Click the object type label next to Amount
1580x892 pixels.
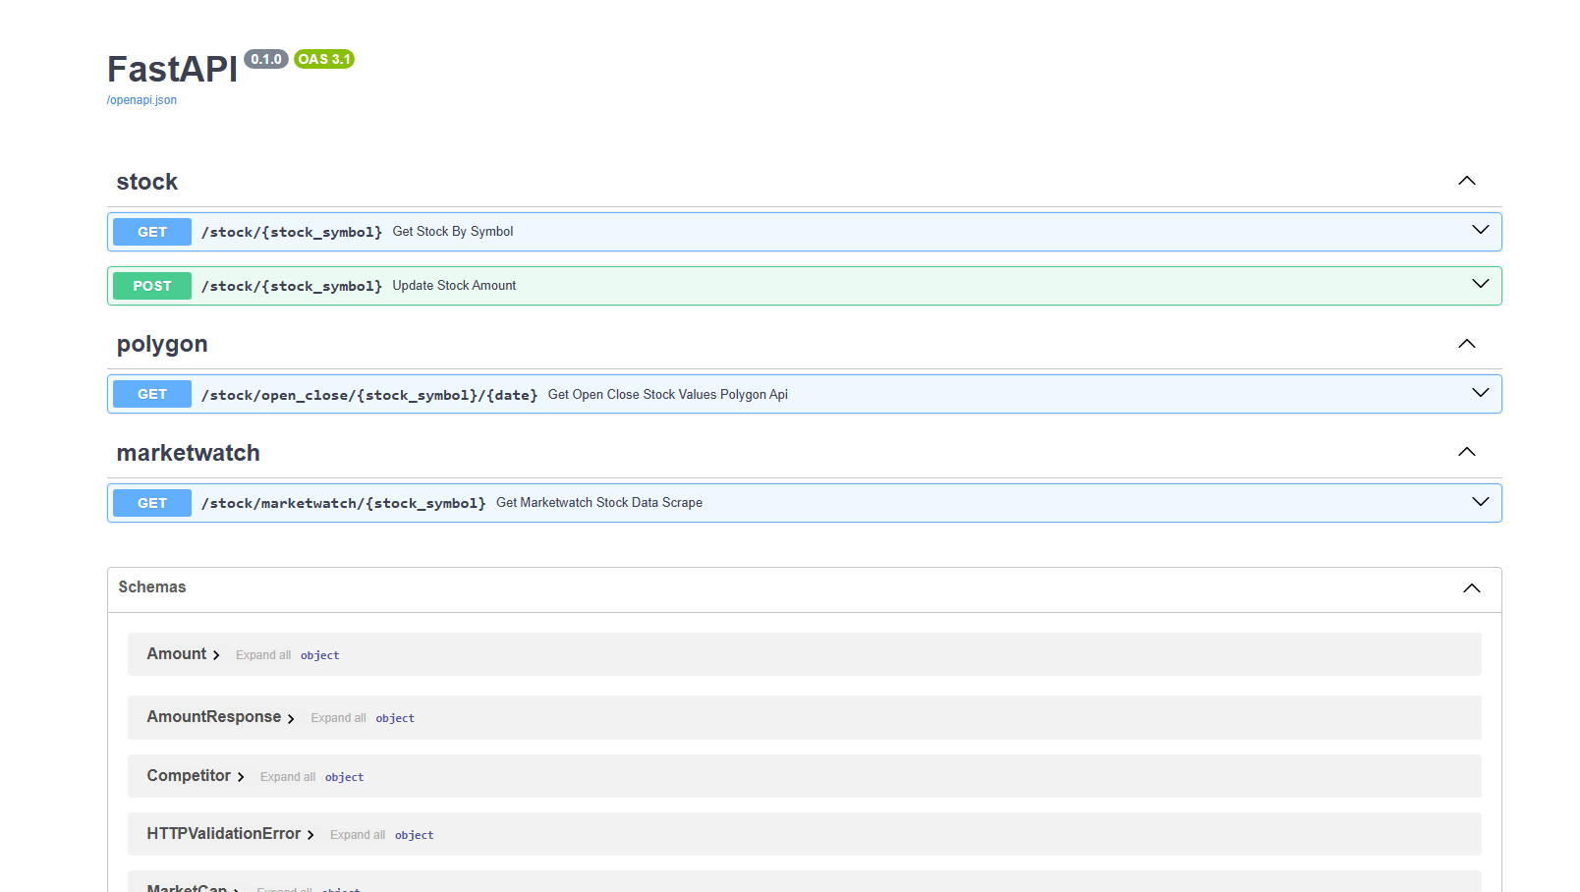tap(319, 654)
